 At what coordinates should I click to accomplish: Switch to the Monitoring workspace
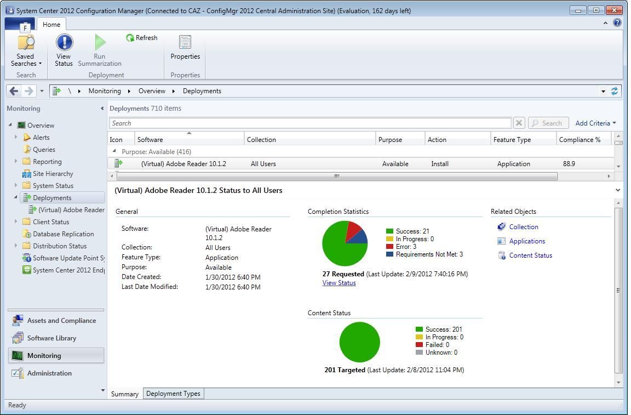pos(56,356)
